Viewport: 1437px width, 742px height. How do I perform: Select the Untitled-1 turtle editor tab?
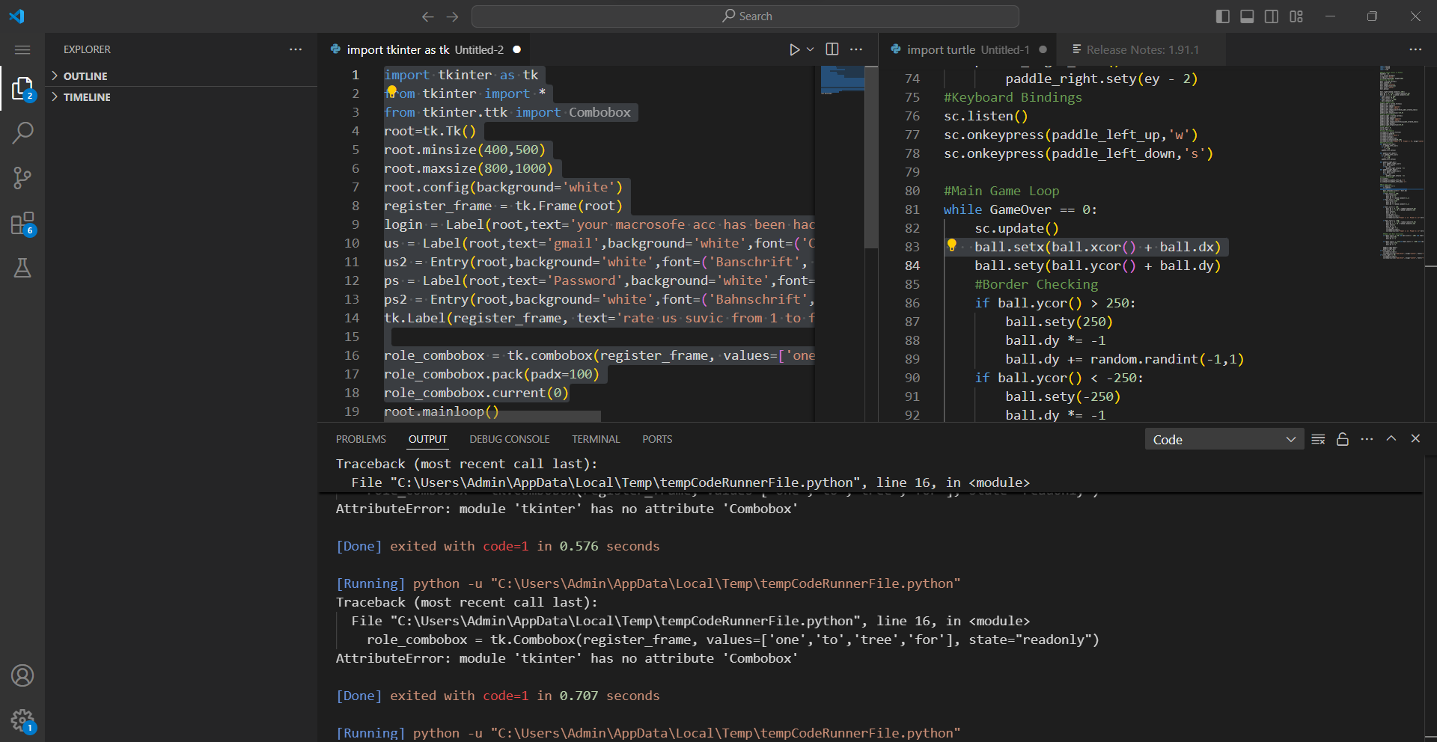pyautogui.click(x=967, y=49)
